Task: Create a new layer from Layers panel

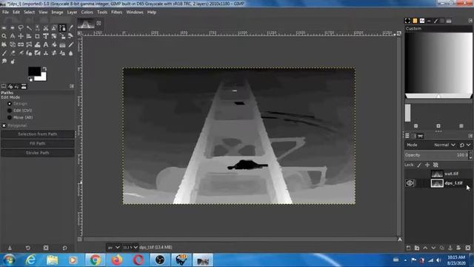Action: (x=408, y=248)
